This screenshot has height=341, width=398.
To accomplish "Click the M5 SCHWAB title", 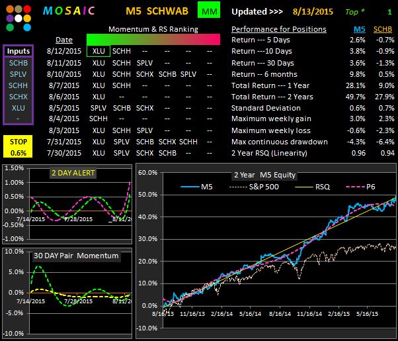I will point(157,11).
